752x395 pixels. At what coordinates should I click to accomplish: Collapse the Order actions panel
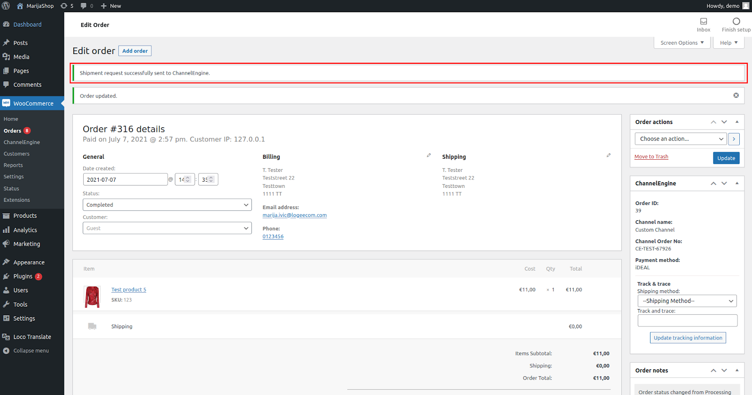point(736,122)
